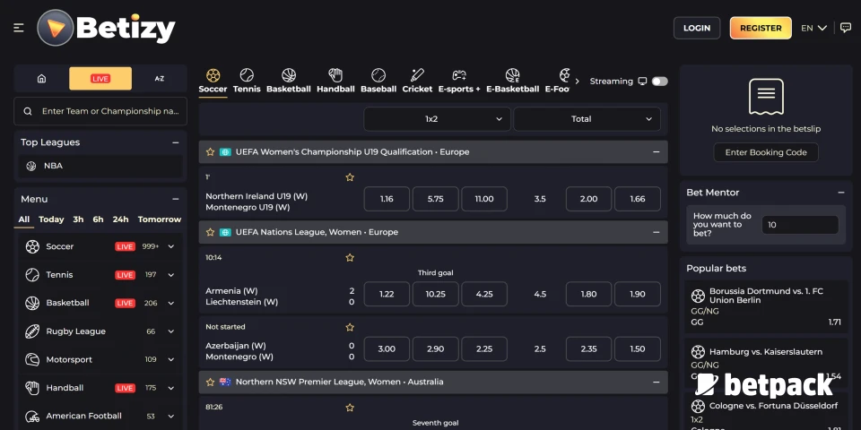Screen dimensions: 861x430
Task: Collapse the UEFA Nations League Women group
Action: pyautogui.click(x=657, y=232)
